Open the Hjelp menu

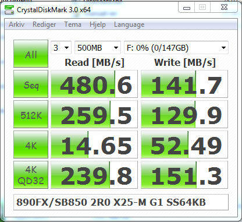[98, 24]
